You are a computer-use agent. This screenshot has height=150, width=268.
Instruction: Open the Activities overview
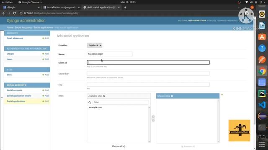(x=7, y=2)
